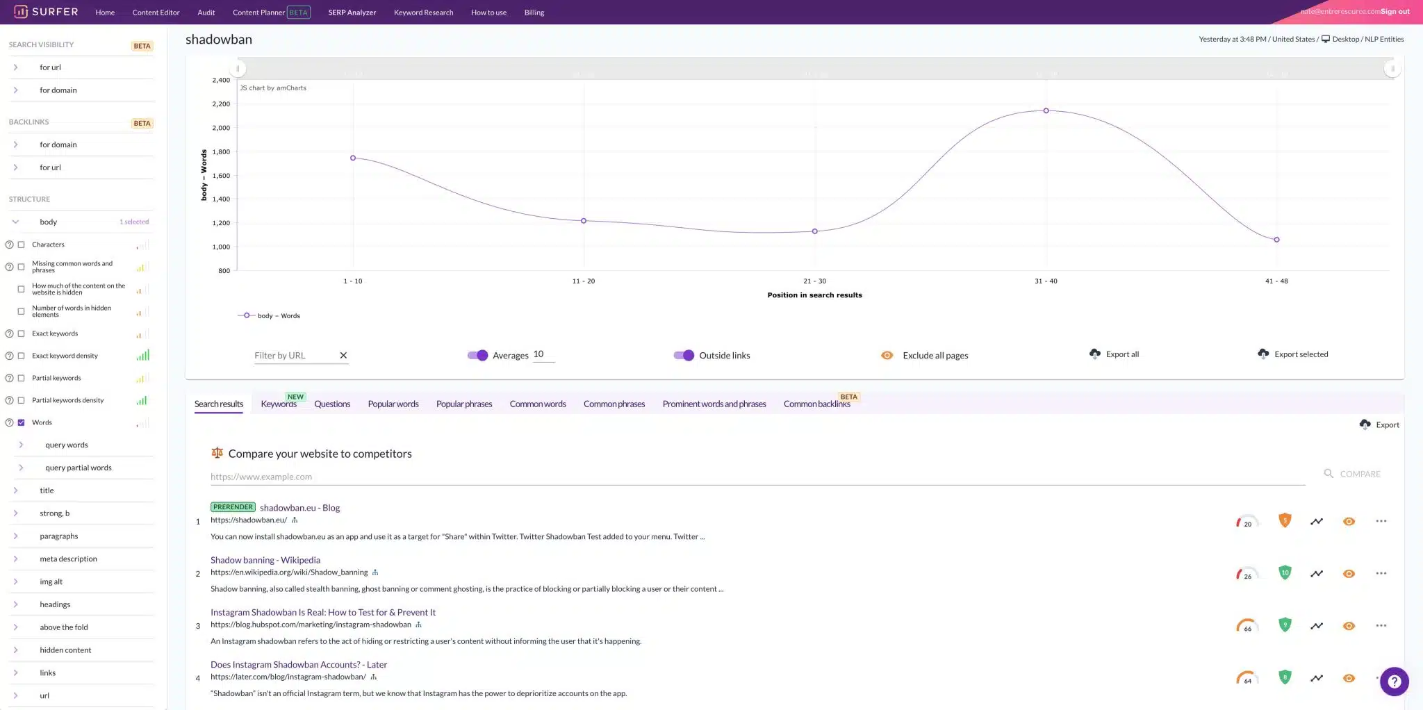
Task: Click help icon beside Exact keyword density
Action: coord(10,356)
